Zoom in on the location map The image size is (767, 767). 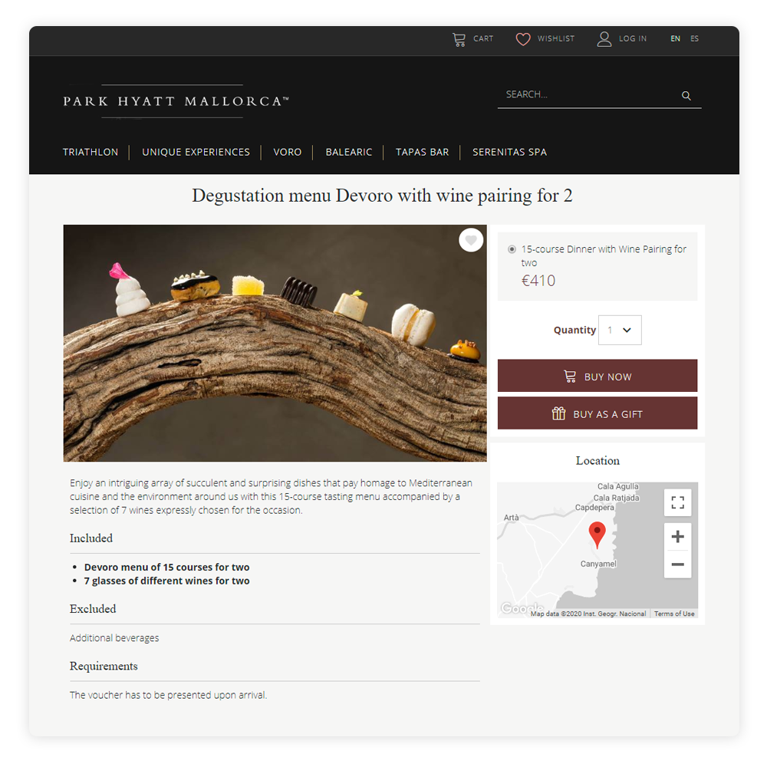click(677, 537)
